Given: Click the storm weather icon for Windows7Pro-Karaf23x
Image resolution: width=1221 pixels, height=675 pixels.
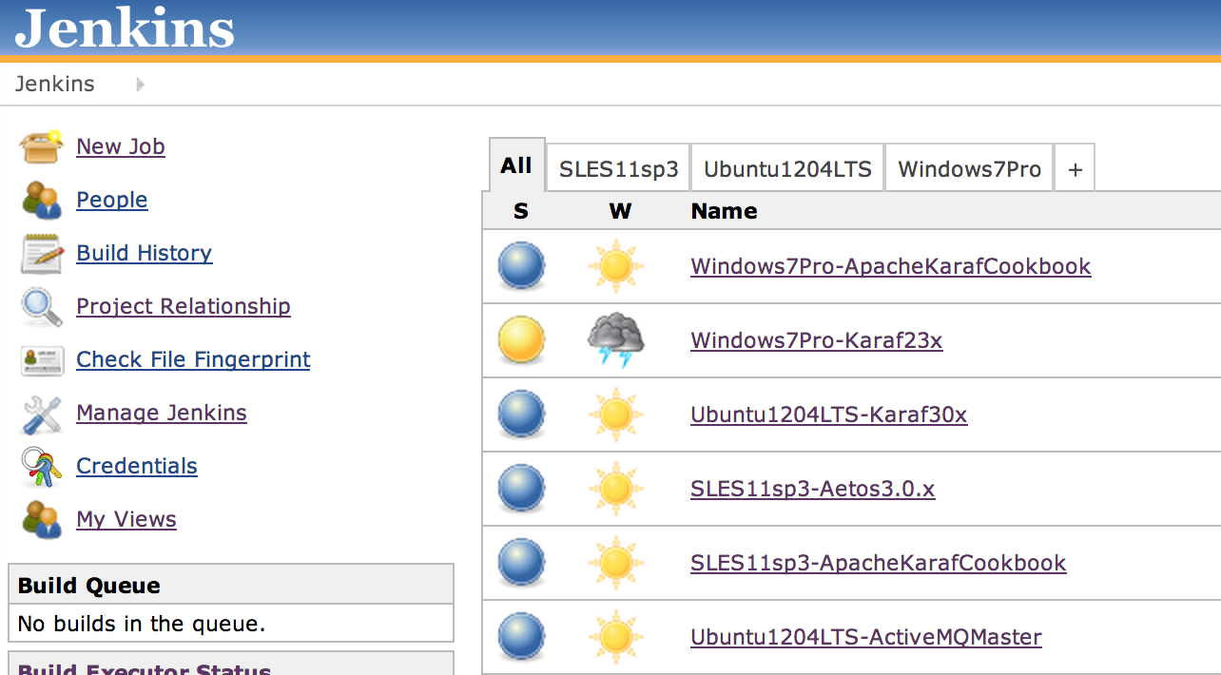Looking at the screenshot, I should coord(616,340).
